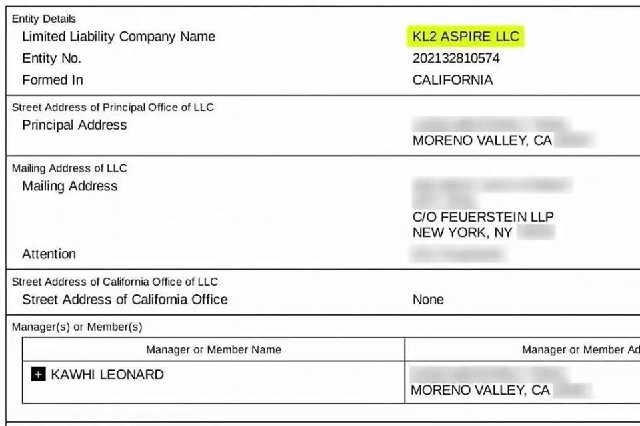Click the Manager(s) or Member(s) section heading
Viewport: 640px width, 426px height.
click(x=77, y=327)
